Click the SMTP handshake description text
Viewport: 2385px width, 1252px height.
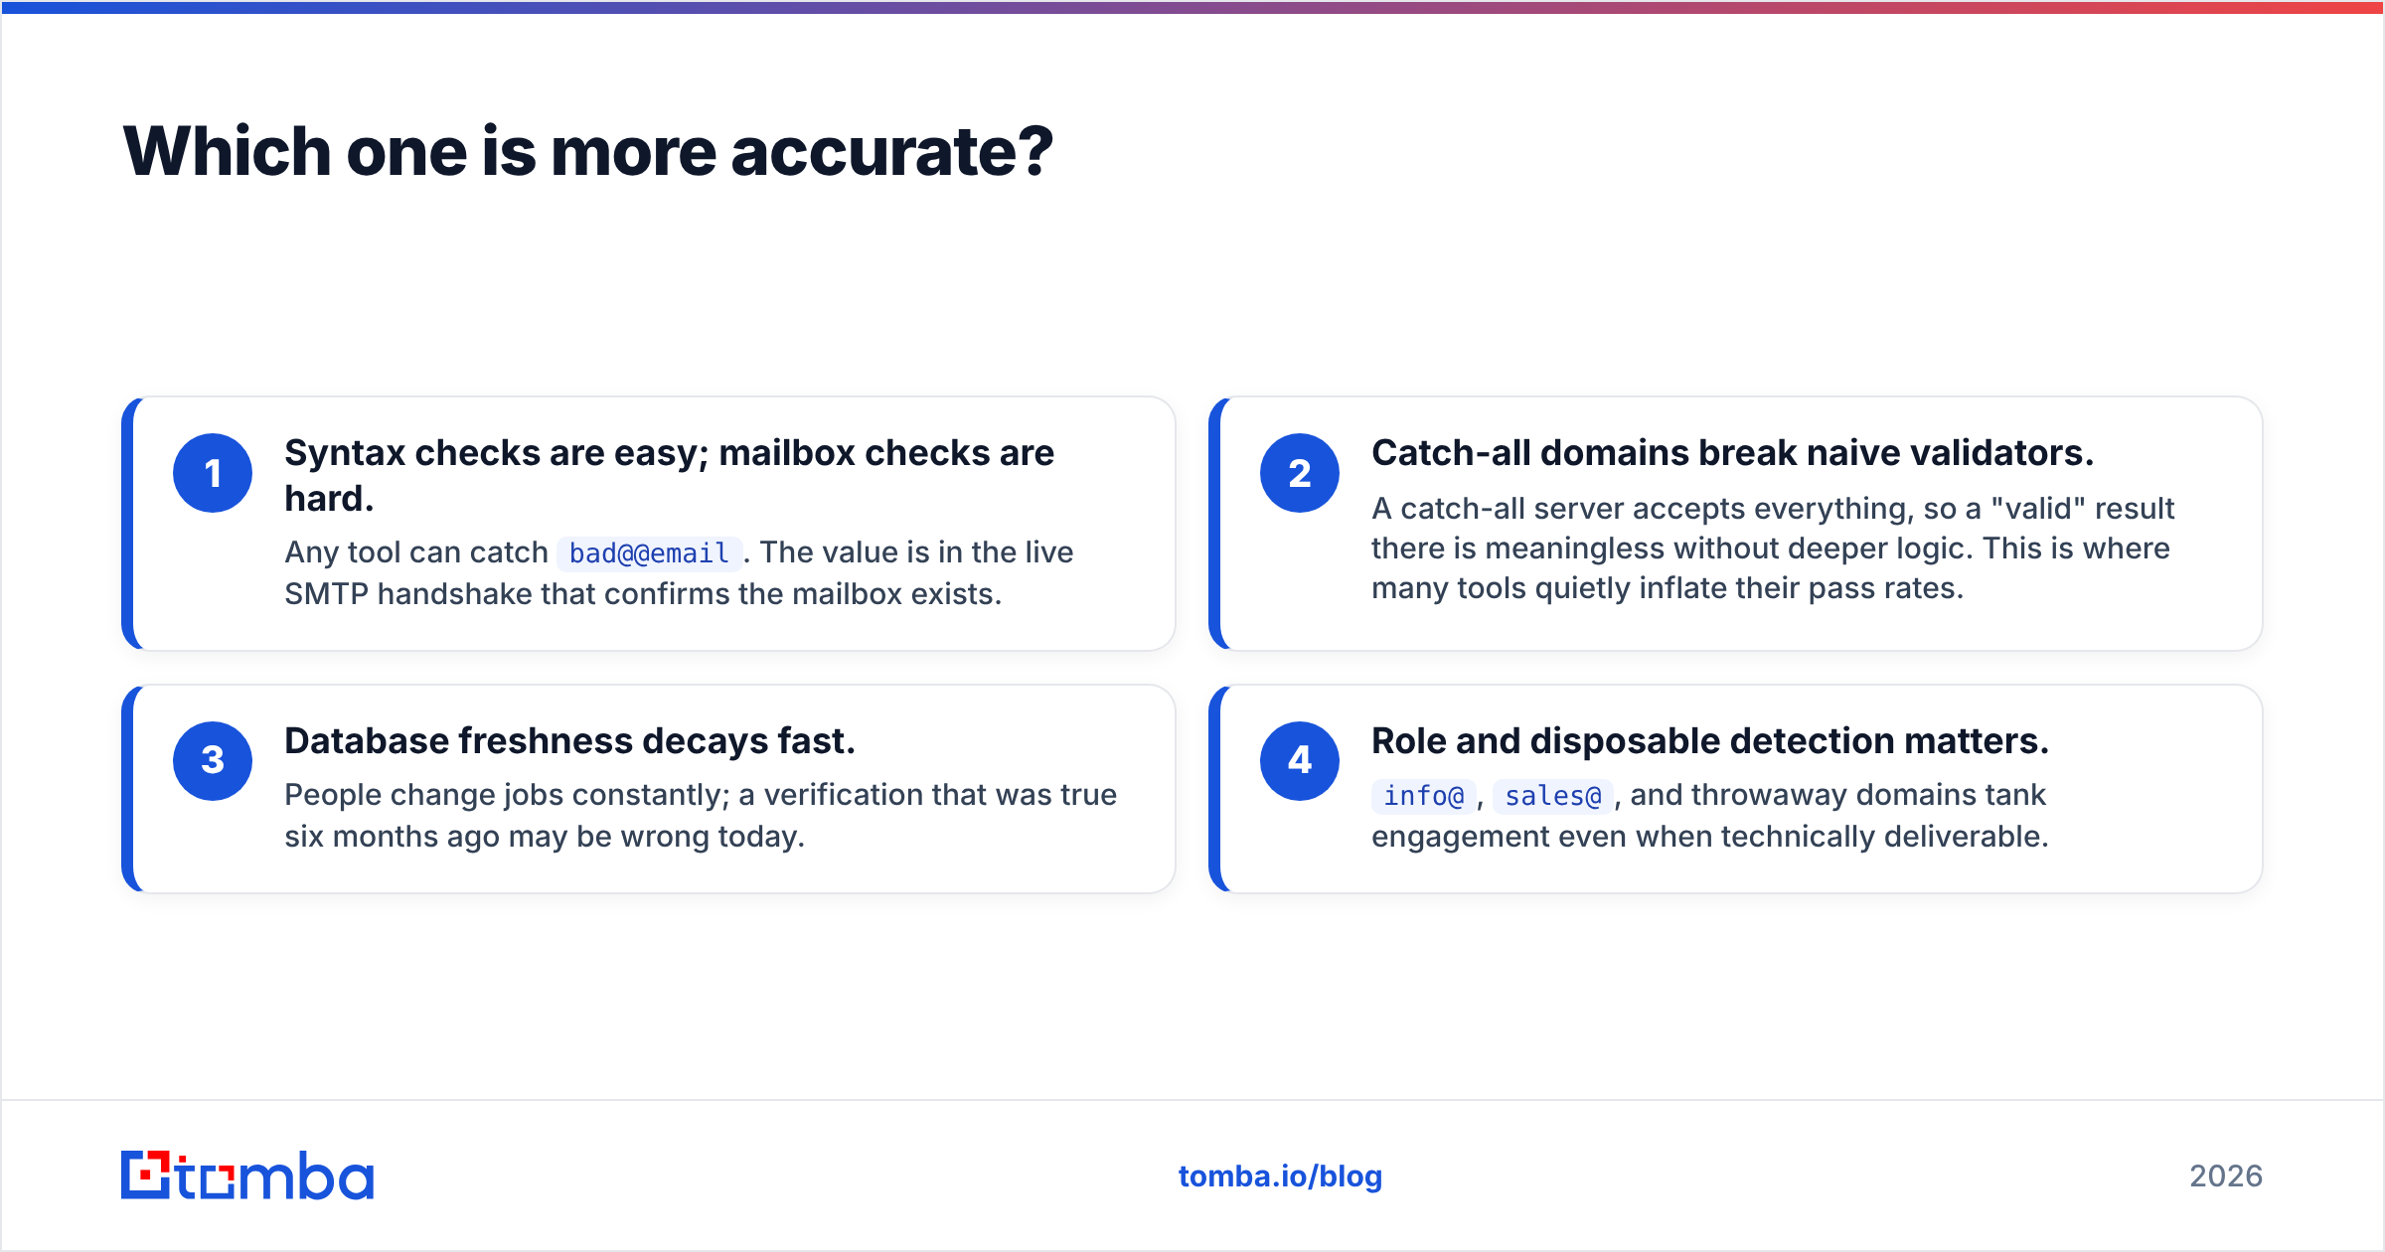(679, 573)
